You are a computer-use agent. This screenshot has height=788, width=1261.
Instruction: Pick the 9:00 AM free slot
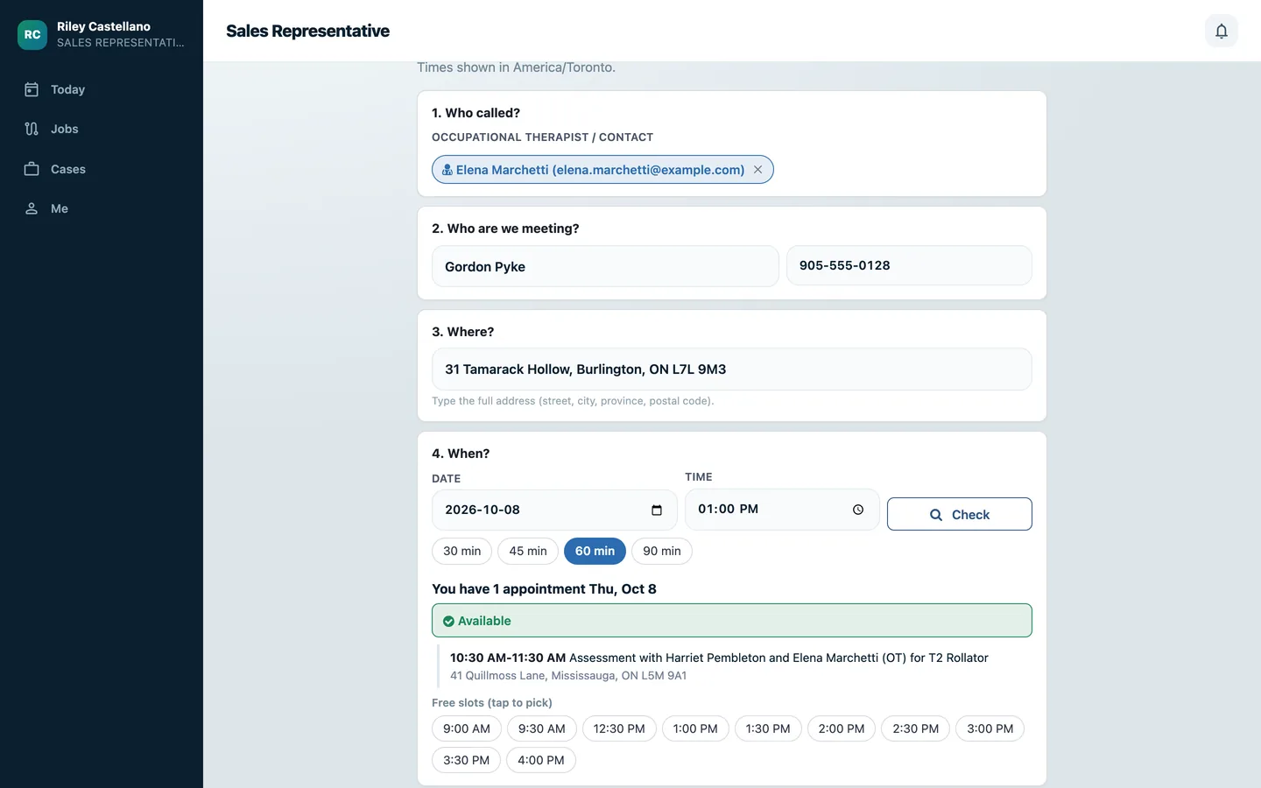click(467, 728)
